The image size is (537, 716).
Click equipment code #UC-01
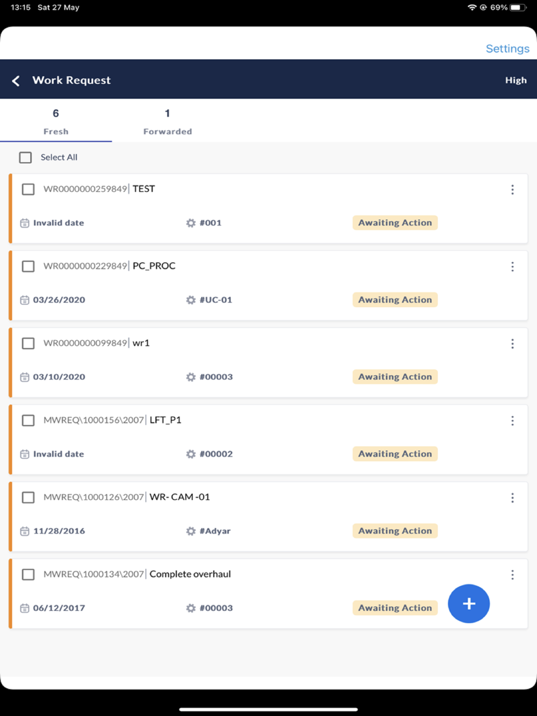tap(216, 300)
